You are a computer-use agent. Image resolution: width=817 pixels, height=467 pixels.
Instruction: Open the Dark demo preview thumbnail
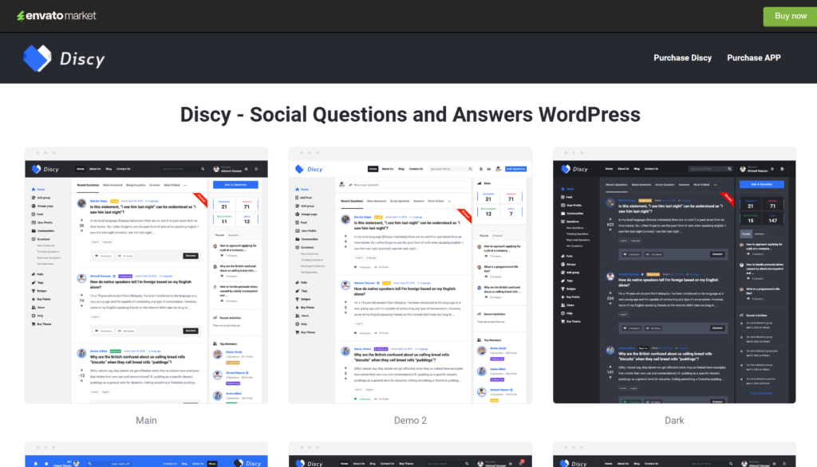click(674, 276)
